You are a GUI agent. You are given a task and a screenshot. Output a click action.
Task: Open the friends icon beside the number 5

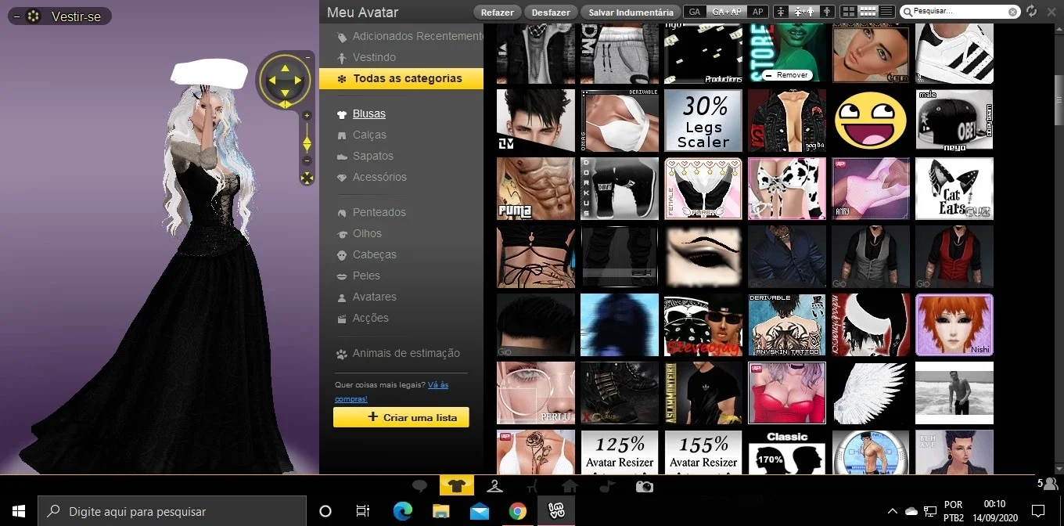pyautogui.click(x=1051, y=484)
